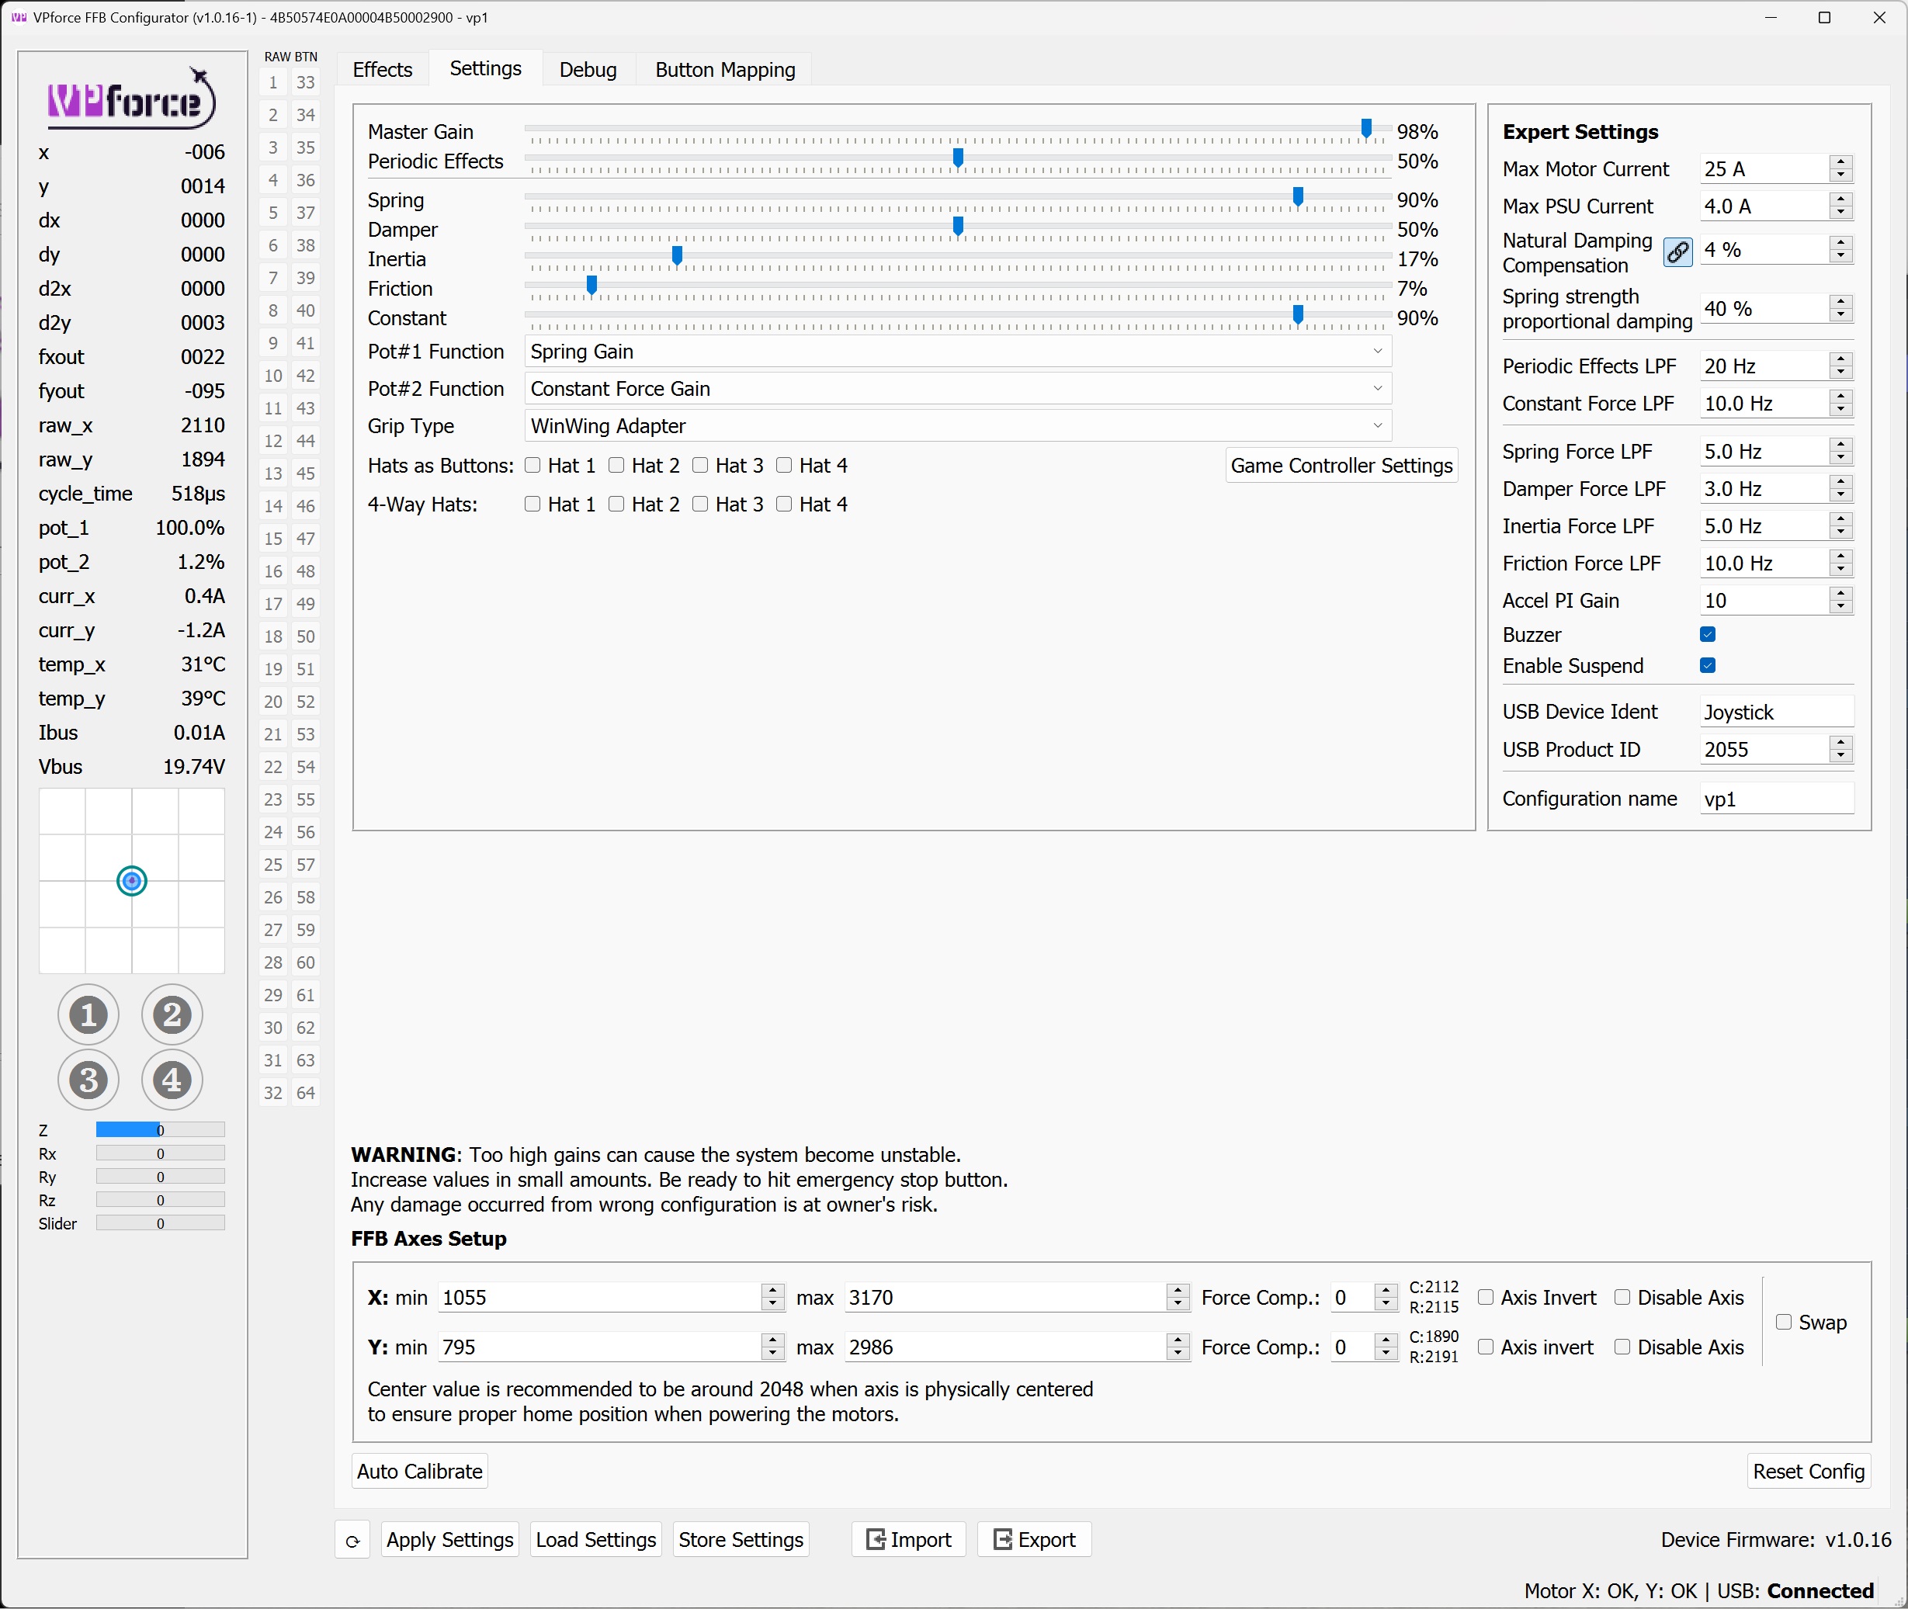Open the Button Mapping tab
The image size is (1908, 1609).
pos(725,69)
